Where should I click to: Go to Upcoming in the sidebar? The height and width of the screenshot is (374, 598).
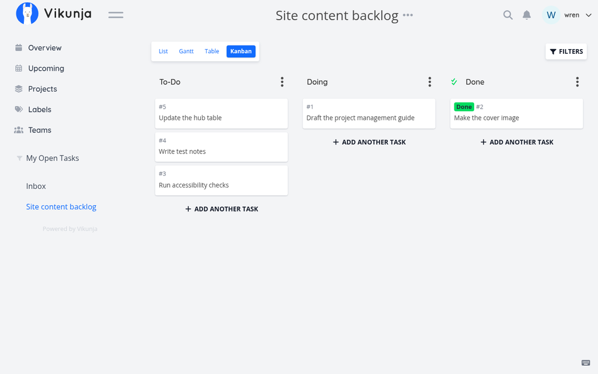[x=46, y=68]
